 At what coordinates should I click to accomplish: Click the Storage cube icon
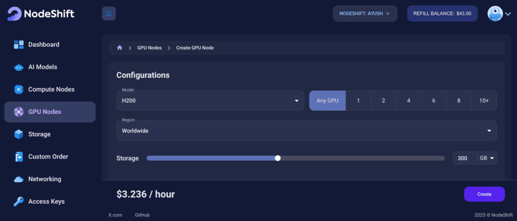(19, 134)
